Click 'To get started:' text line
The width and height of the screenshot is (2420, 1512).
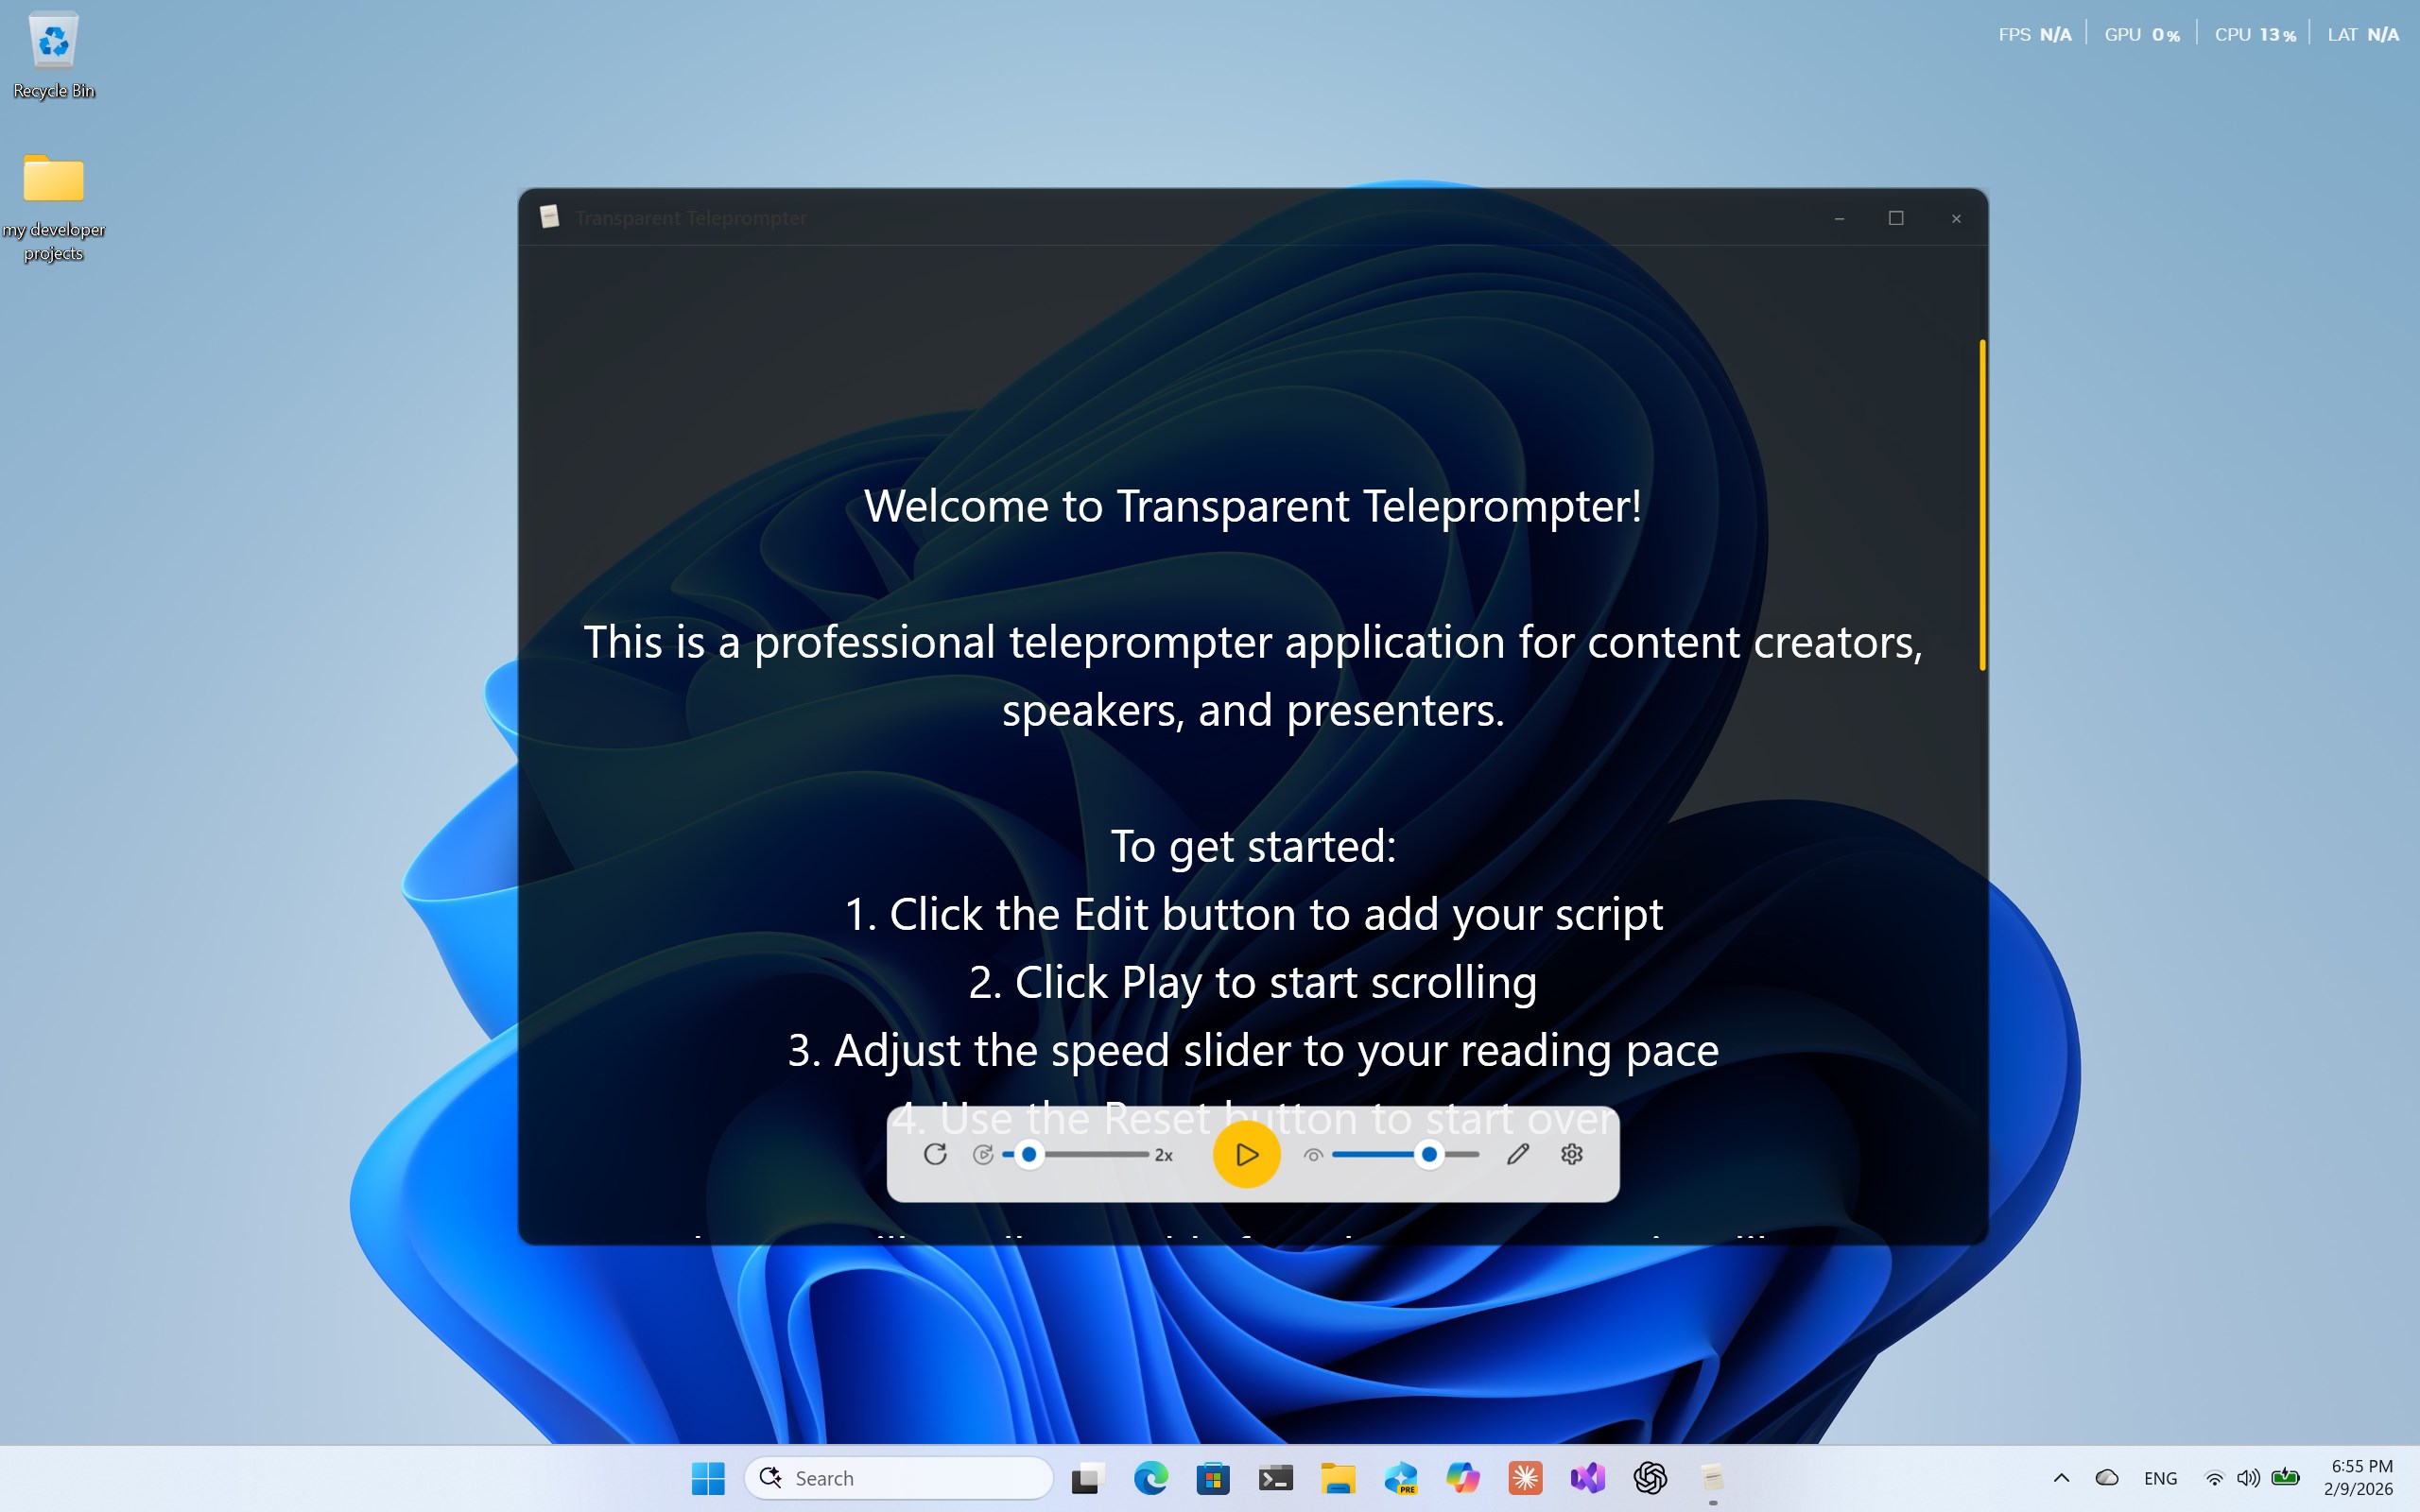(1253, 846)
